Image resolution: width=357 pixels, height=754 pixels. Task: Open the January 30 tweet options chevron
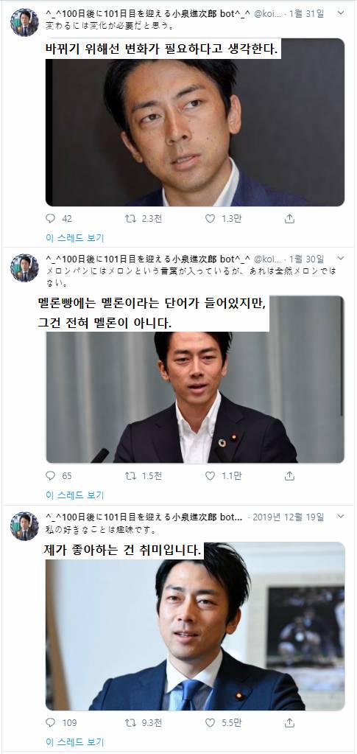tap(341, 259)
